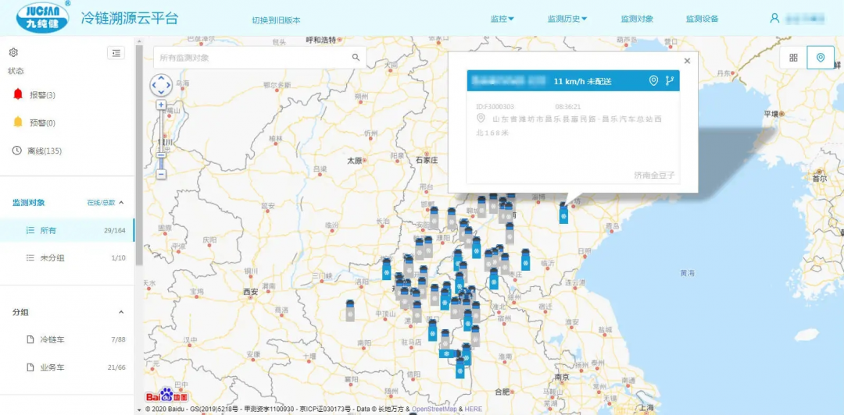
Task: Open the settings gear in sidebar
Action: pyautogui.click(x=13, y=52)
